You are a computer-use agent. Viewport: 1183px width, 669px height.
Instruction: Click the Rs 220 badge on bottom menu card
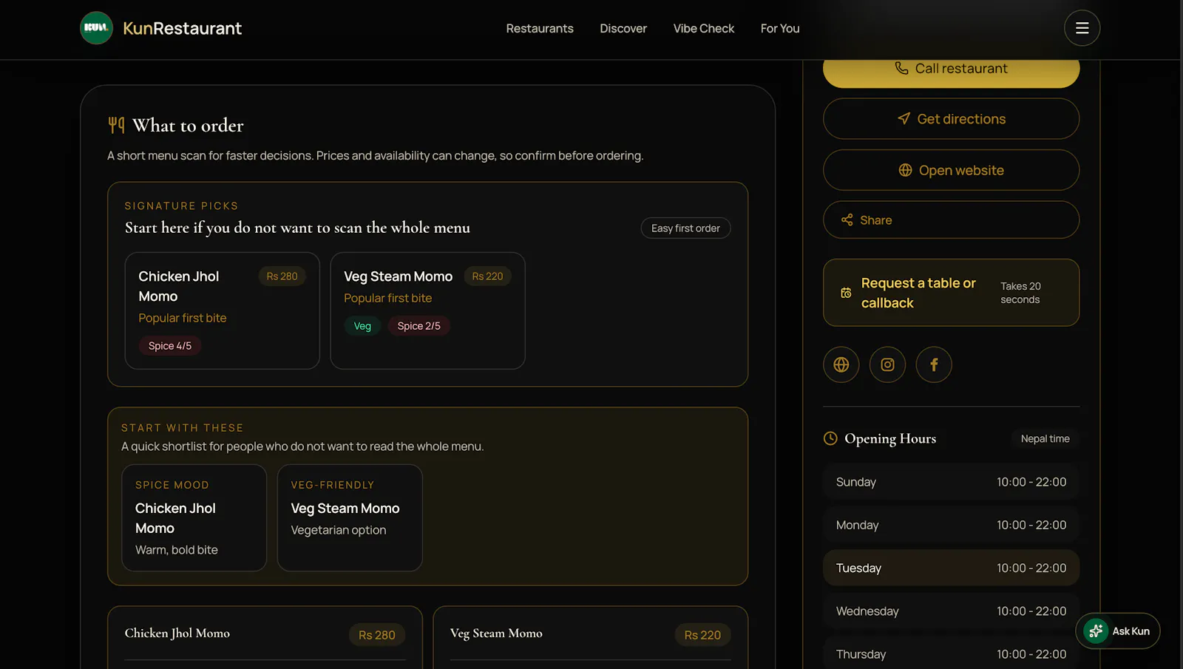(x=702, y=635)
